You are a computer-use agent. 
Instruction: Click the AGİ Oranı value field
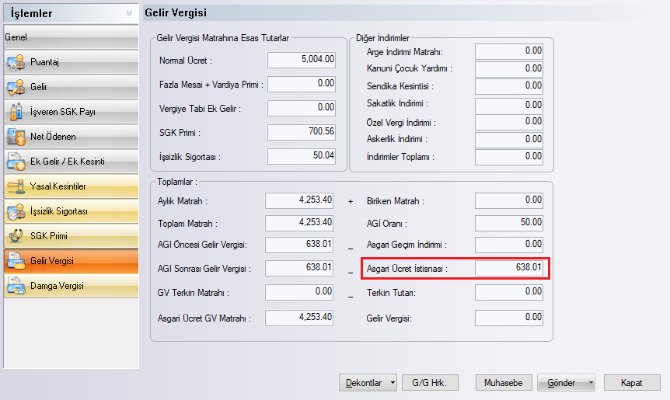pyautogui.click(x=509, y=224)
